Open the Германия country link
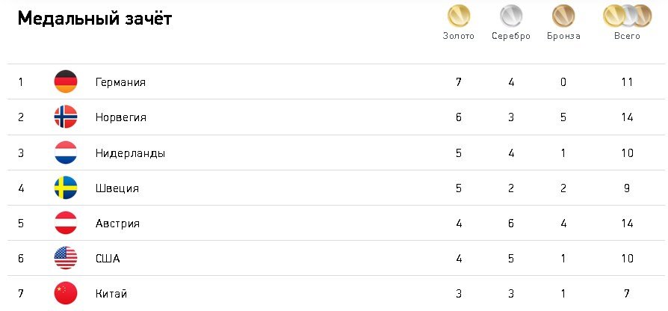This screenshot has width=668, height=311. [120, 82]
